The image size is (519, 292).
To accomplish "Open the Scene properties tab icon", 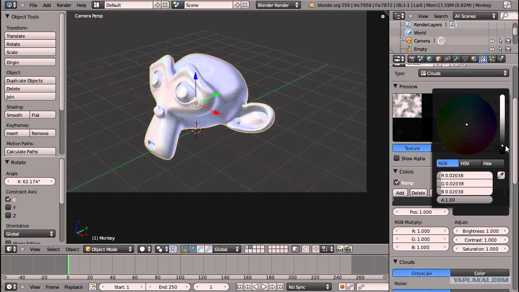I will [420, 59].
